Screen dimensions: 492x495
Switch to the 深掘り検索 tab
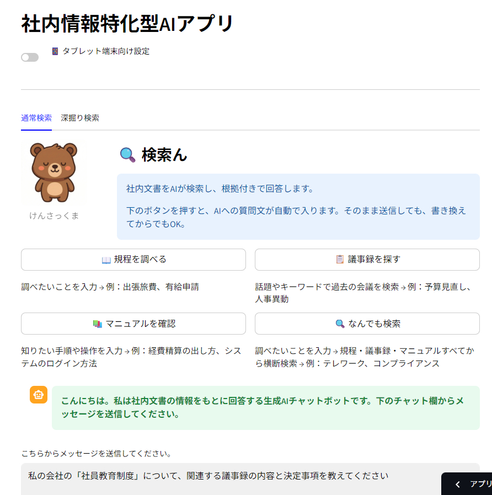pos(80,118)
